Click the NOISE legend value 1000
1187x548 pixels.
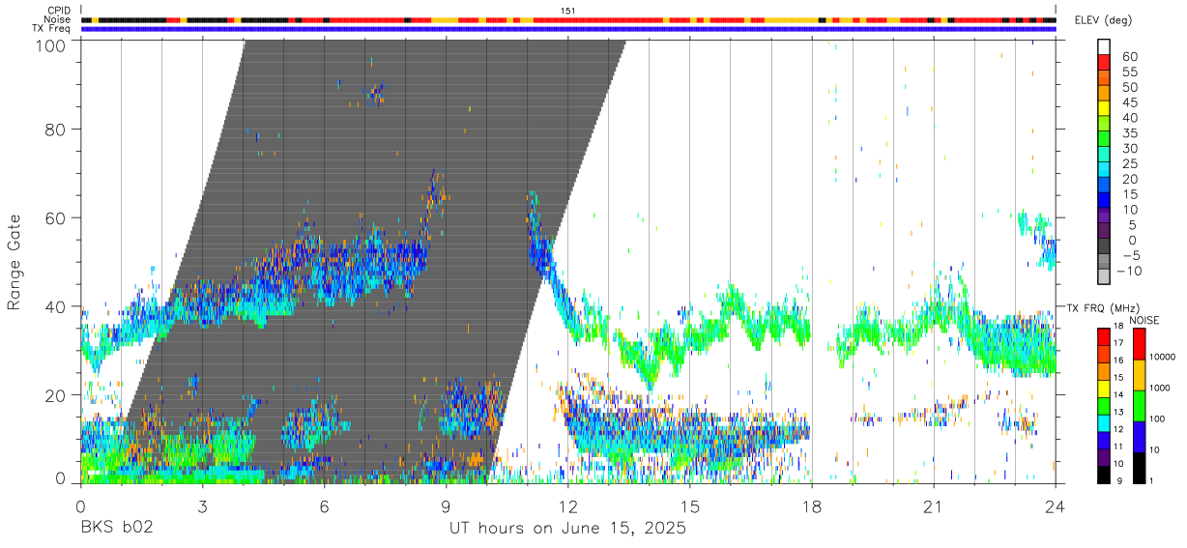point(1162,388)
